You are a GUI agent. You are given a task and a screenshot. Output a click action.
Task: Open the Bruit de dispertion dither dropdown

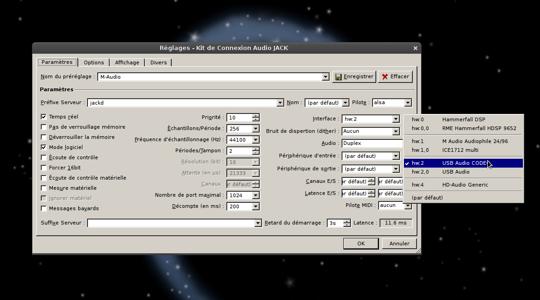[396, 131]
